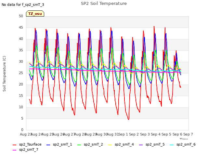
Task: Click the 25 y-axis tick label
Action: 21,73
